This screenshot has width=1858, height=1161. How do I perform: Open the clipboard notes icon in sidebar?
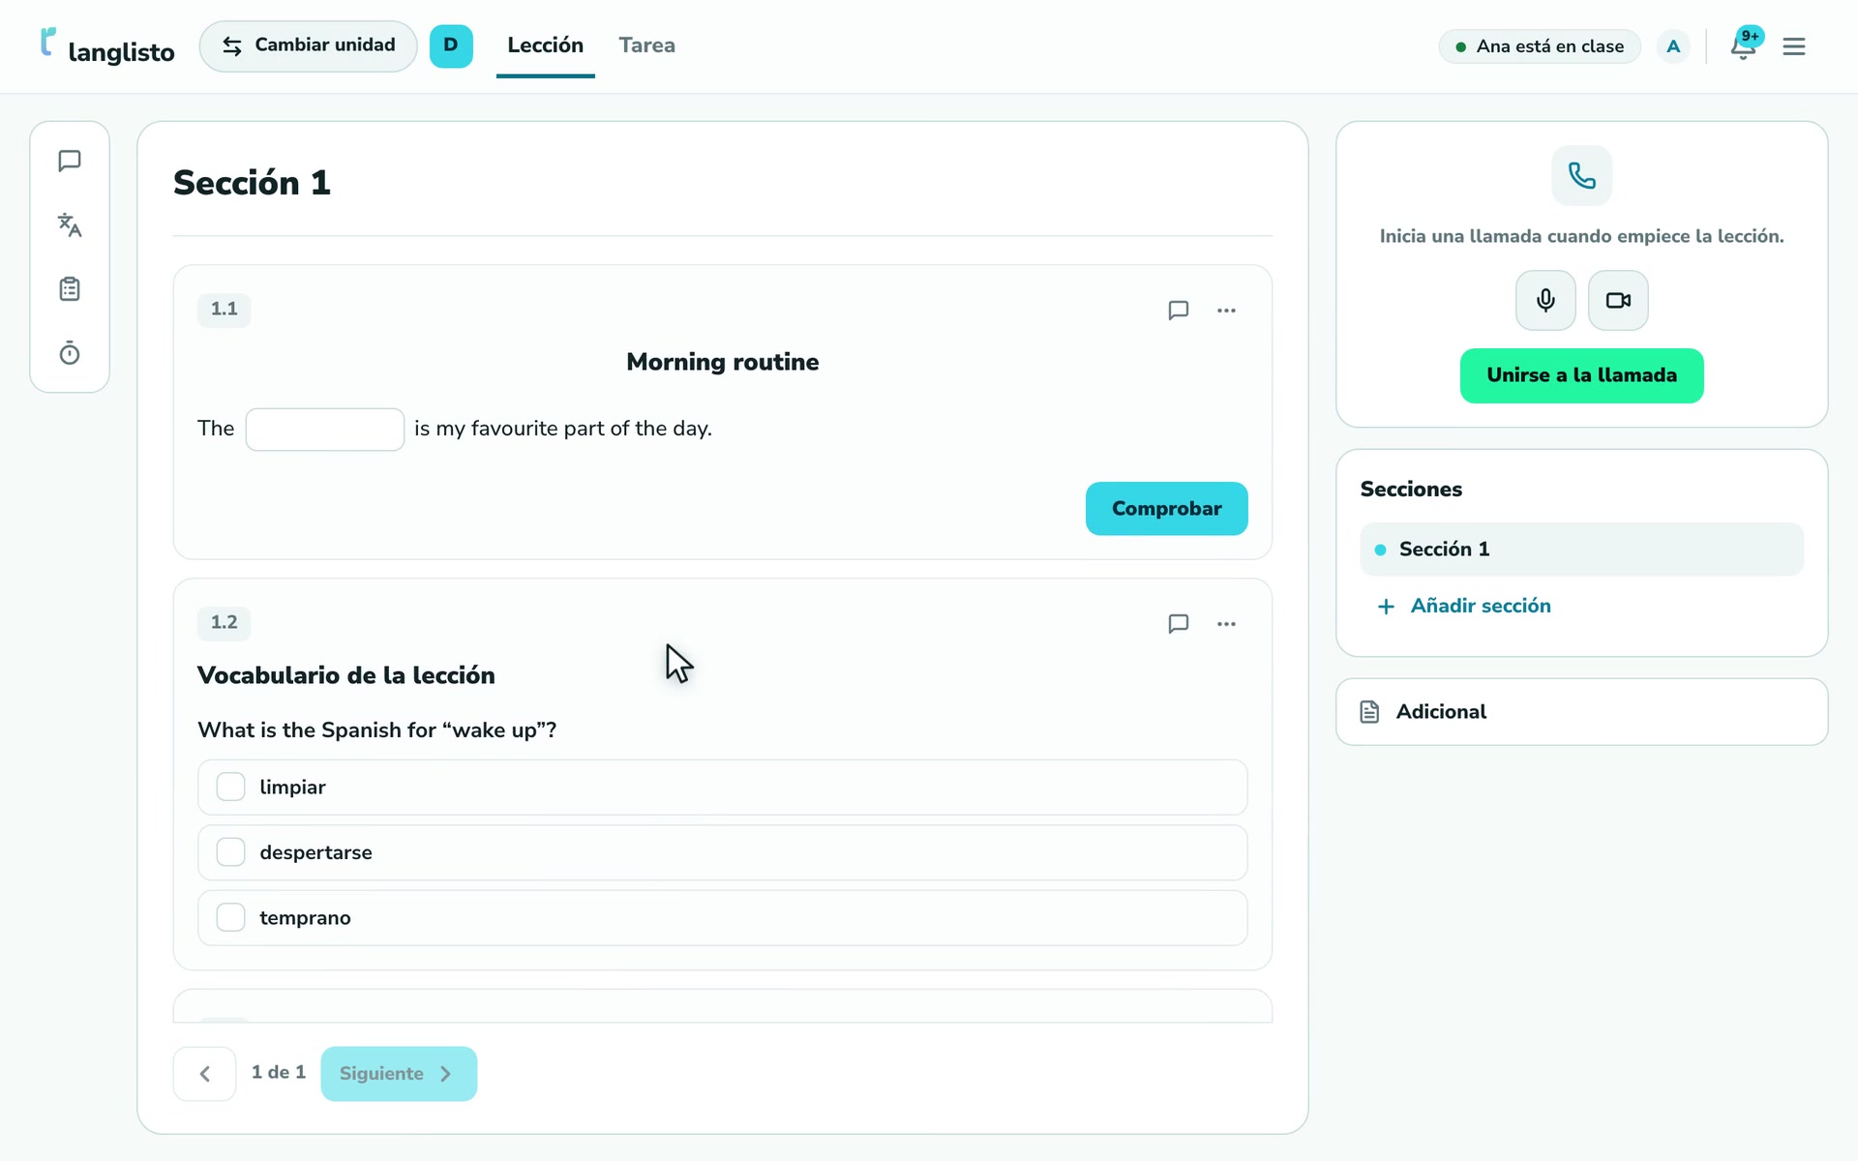coord(70,288)
